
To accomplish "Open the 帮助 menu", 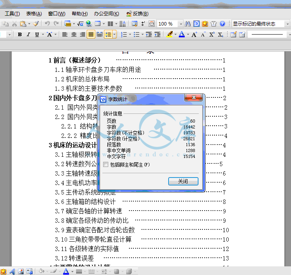I will click(80, 14).
